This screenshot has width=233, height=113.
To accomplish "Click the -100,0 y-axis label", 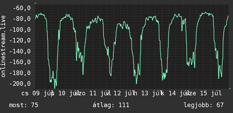I will 20,30.
